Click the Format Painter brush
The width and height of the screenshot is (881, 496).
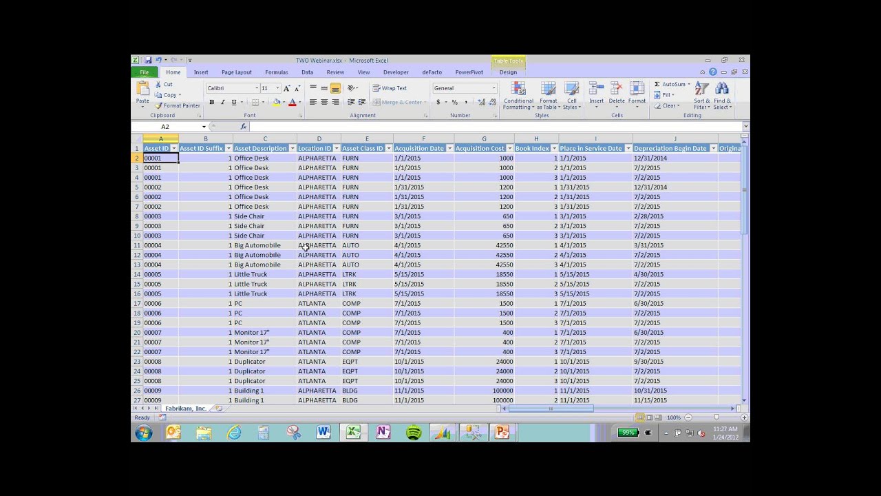pyautogui.click(x=178, y=105)
